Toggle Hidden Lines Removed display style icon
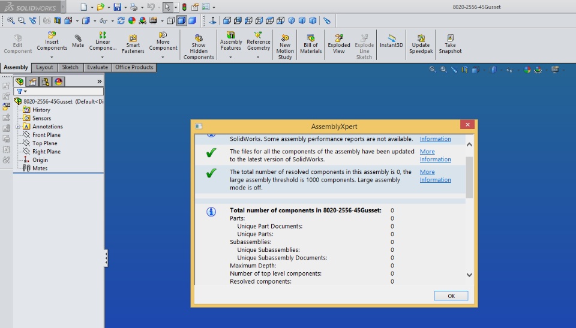The image size is (576, 328). 171,20
